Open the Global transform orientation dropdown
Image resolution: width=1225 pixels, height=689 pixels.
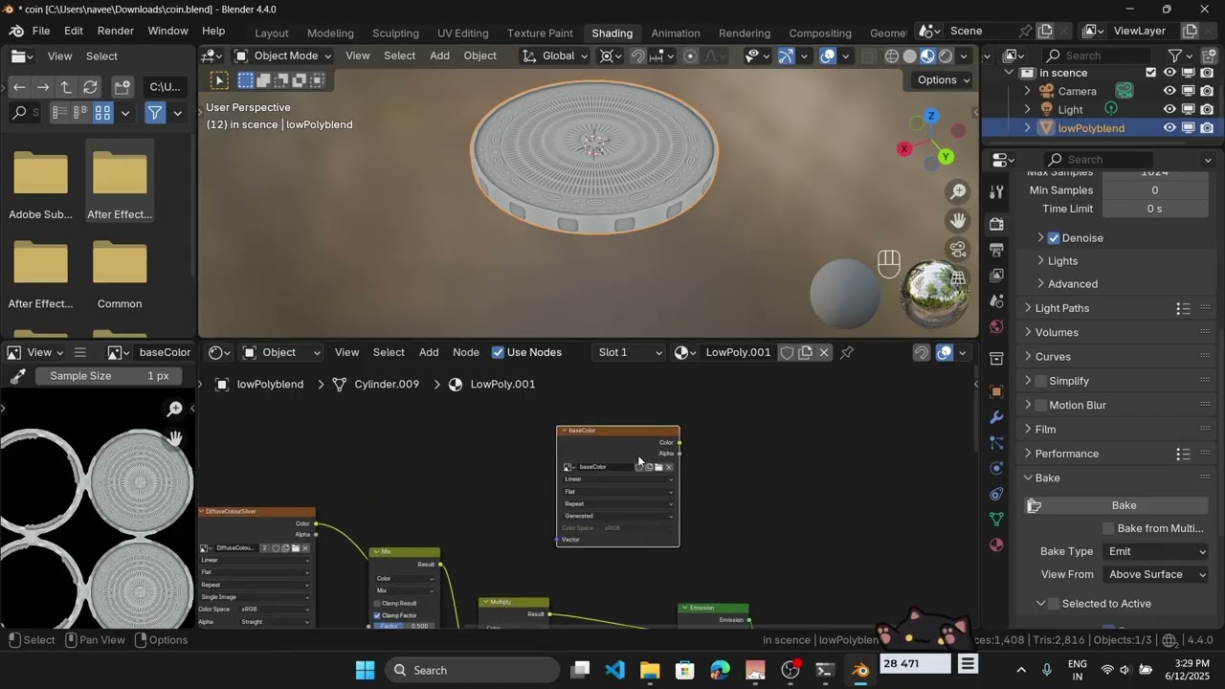tap(555, 56)
